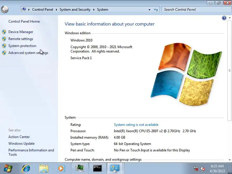Click the processor value Intel(R) Xeon(R) CPU

coord(155,131)
